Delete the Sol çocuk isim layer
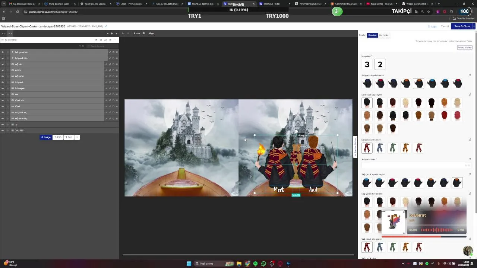Image resolution: width=477 pixels, height=268 pixels. 117,58
